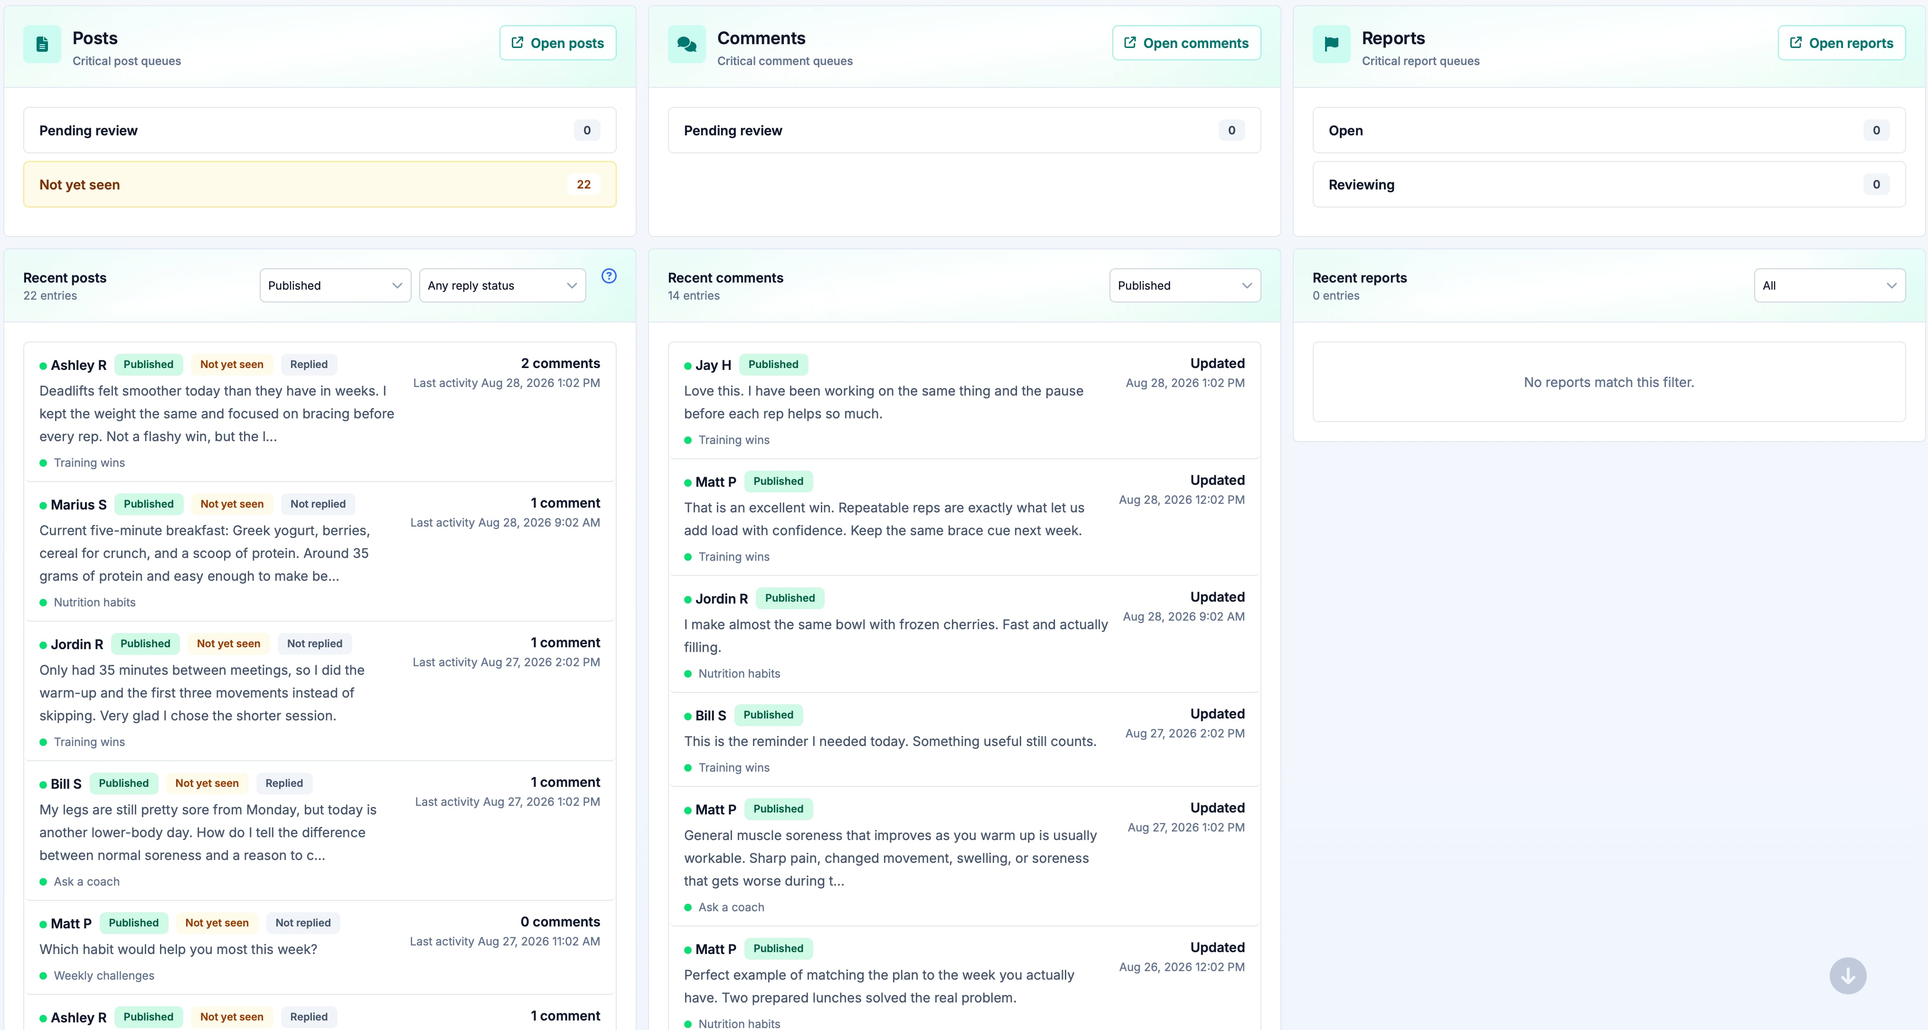
Task: Open the Published filter dropdown for recent posts
Action: (335, 285)
